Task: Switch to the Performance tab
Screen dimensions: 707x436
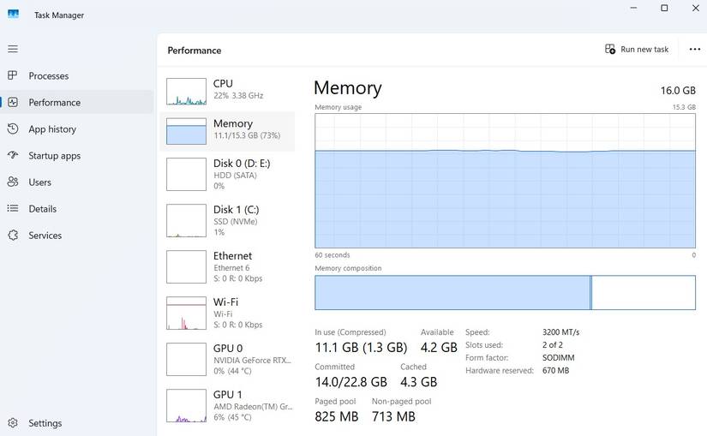Action: (55, 102)
